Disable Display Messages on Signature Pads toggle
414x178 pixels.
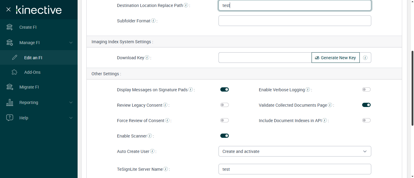(225, 89)
